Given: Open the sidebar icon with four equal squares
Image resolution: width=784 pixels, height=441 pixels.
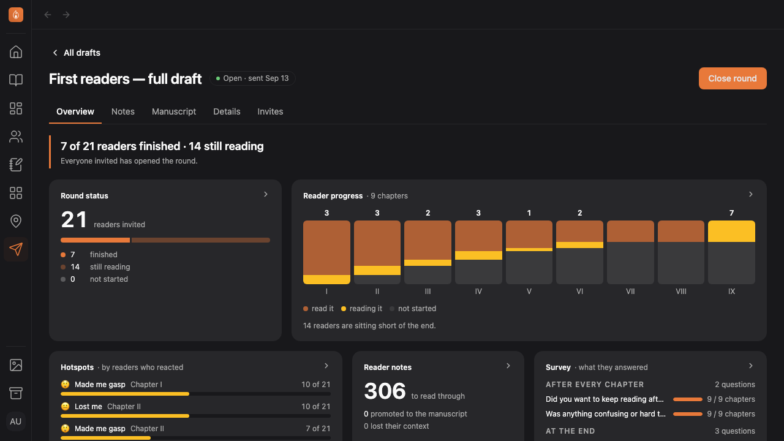Looking at the screenshot, I should click(x=16, y=193).
